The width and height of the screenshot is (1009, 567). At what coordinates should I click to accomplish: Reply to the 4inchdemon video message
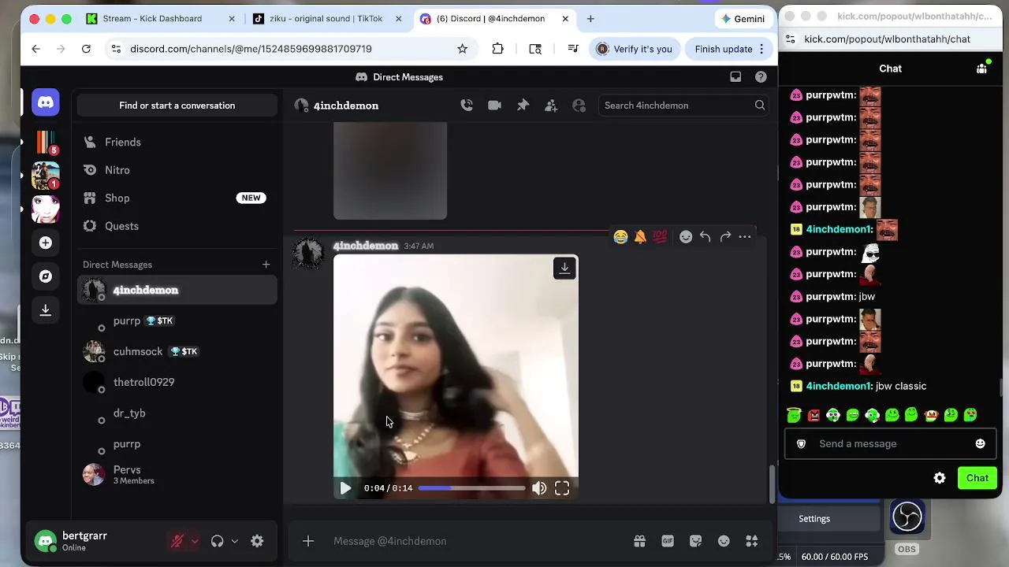pyautogui.click(x=706, y=237)
